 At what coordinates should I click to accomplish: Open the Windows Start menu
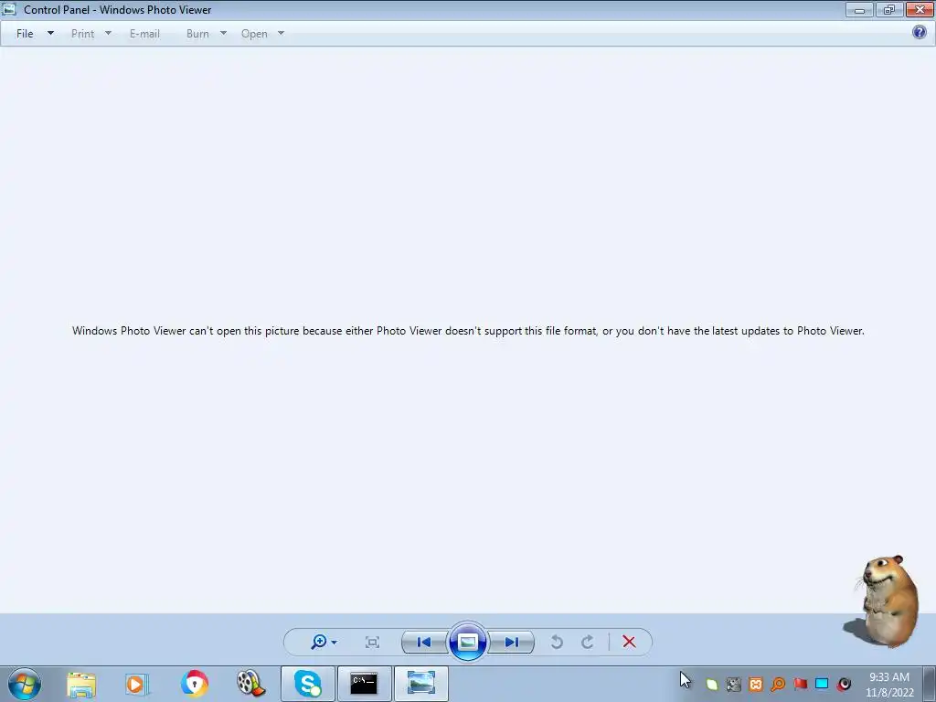click(x=25, y=684)
